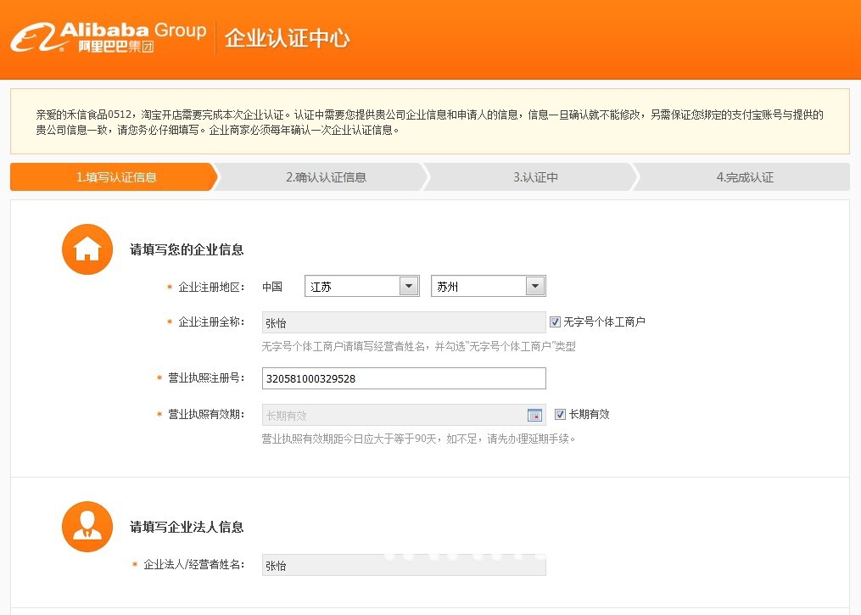Open the calendar picker for 营业执照有效期
The height and width of the screenshot is (615, 861).
point(534,415)
